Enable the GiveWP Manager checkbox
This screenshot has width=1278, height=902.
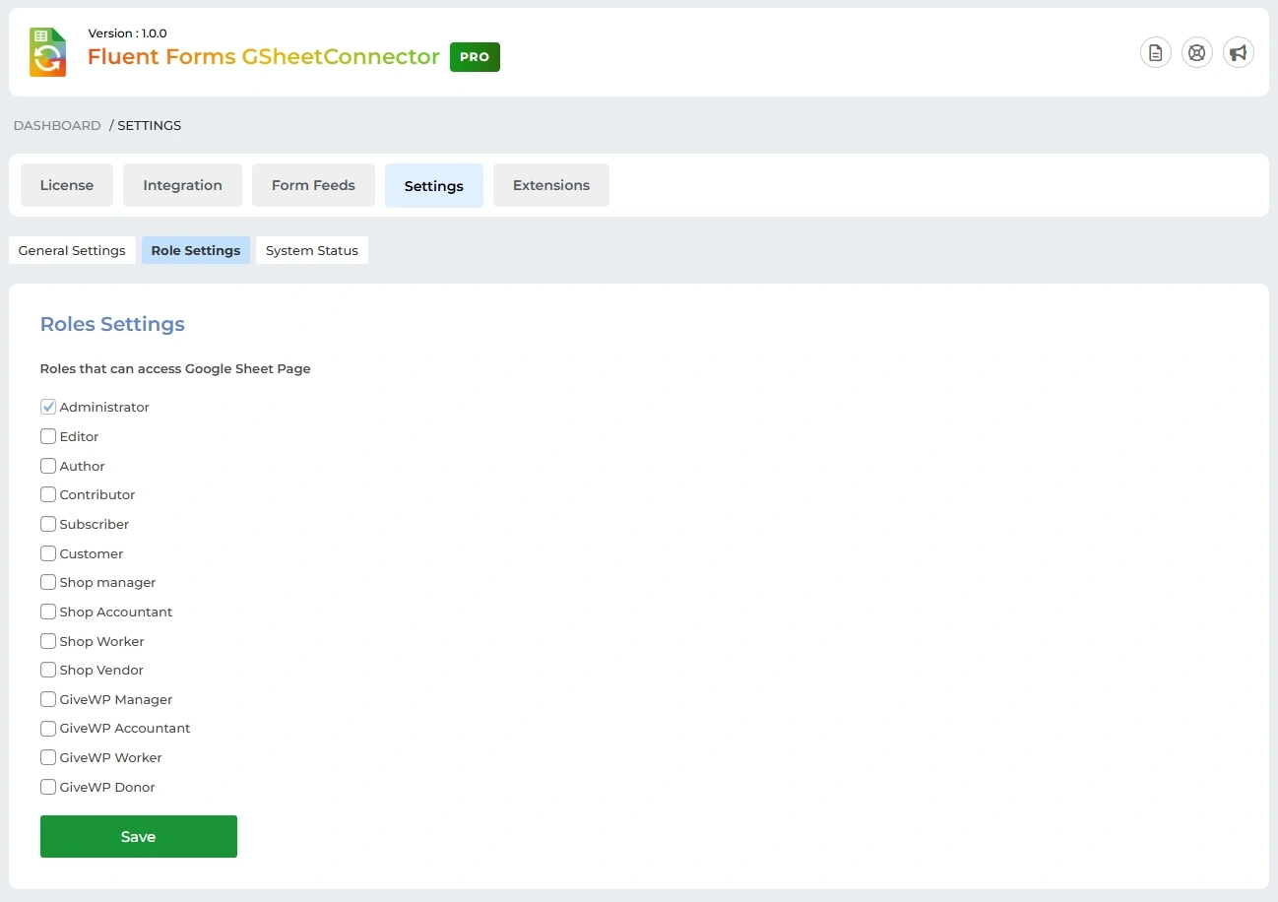pyautogui.click(x=48, y=699)
